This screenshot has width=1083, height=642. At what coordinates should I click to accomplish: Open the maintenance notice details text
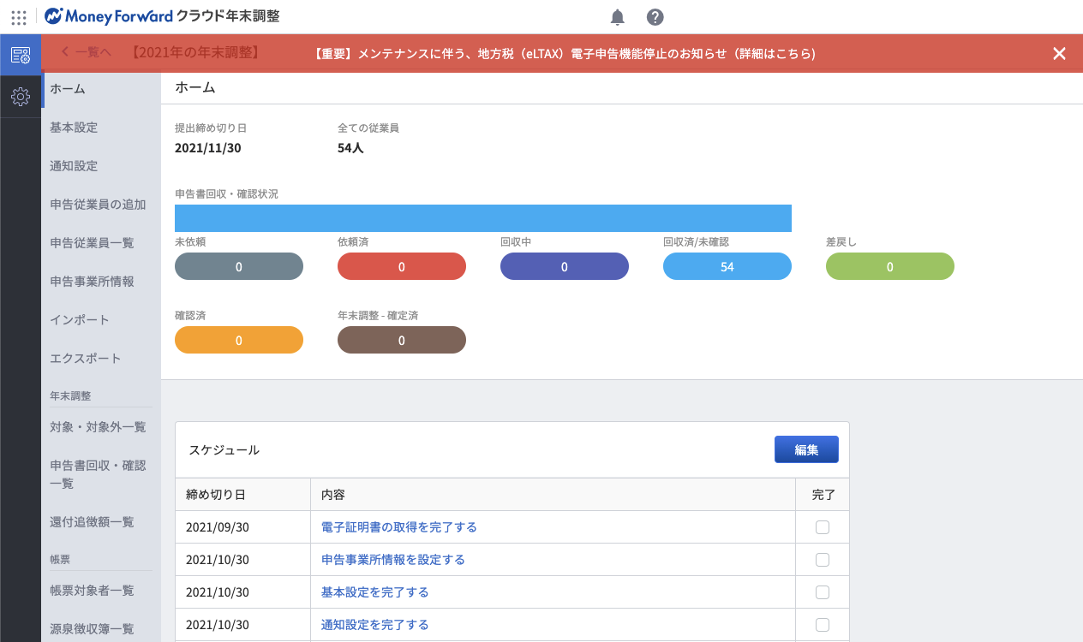click(x=565, y=54)
